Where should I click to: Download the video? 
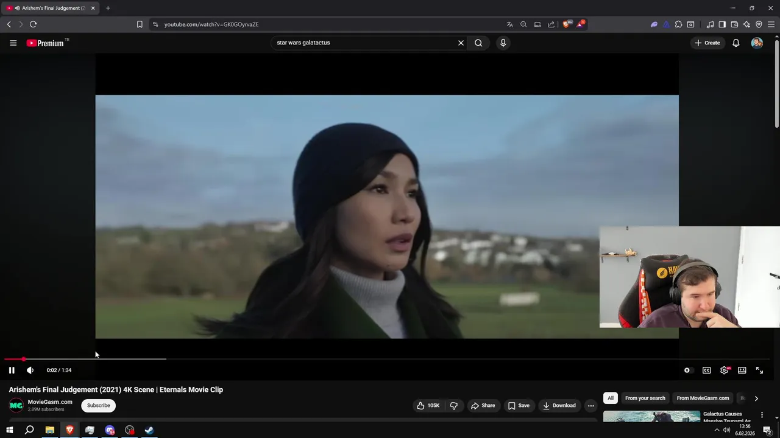pos(559,405)
